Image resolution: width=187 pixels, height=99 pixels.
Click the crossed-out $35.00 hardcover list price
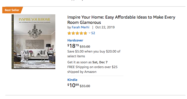coord(85,46)
